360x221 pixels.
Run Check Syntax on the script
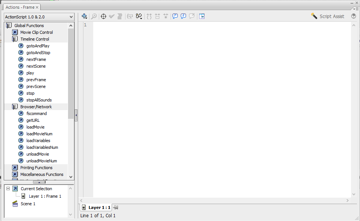(111, 16)
